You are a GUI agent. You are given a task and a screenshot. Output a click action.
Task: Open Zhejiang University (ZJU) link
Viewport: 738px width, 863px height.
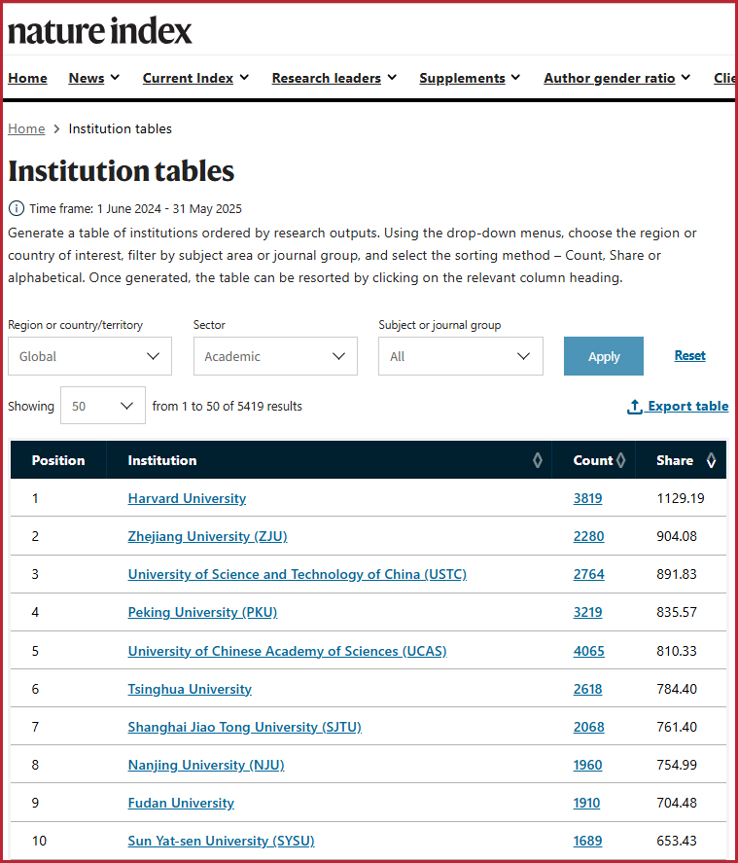point(207,536)
